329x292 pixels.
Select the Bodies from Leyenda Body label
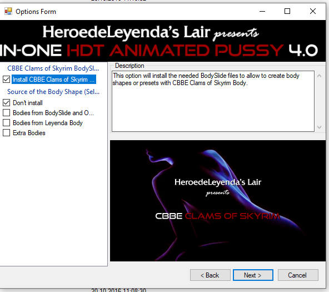pos(48,122)
